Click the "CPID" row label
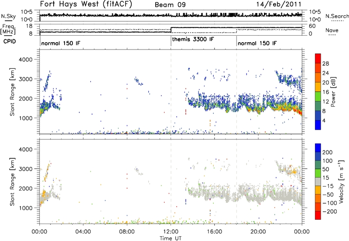The image size is (349, 241). click(x=10, y=41)
